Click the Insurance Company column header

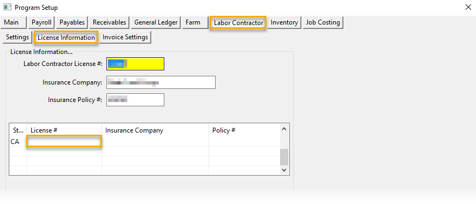[155, 130]
